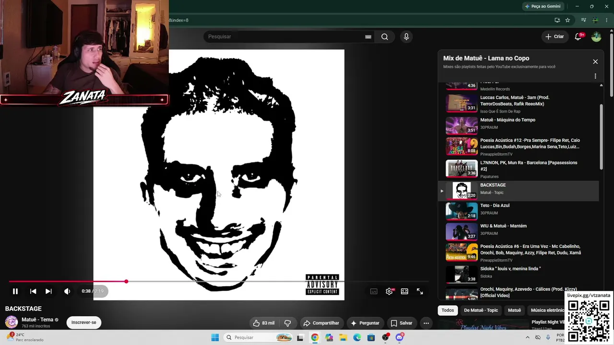
Task: Play L7NNON, PK, Mun Ra - Barcelona
Action: pyautogui.click(x=520, y=169)
